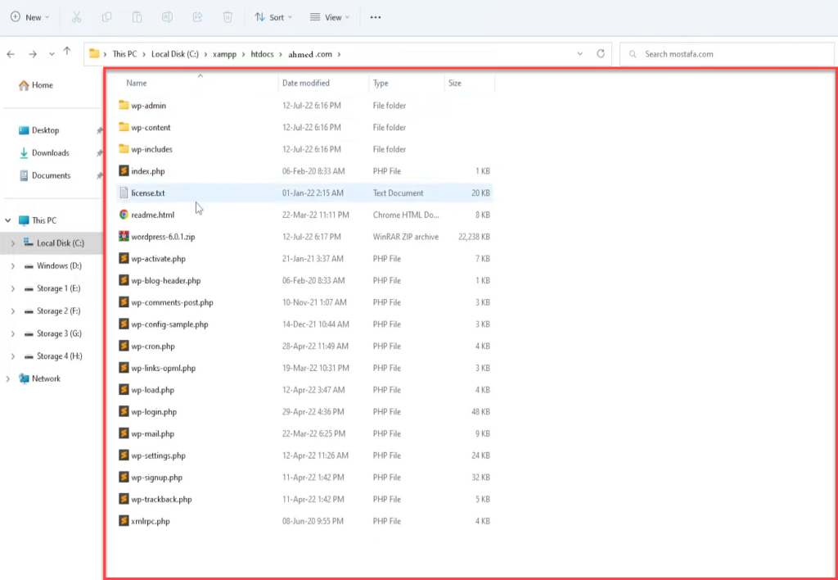Viewport: 838px width, 580px height.
Task: Click the license.txt document icon
Action: [124, 193]
